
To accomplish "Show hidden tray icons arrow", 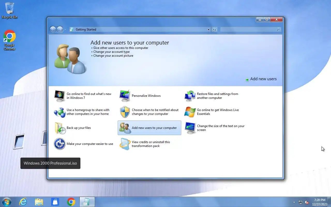I will click(294, 202).
